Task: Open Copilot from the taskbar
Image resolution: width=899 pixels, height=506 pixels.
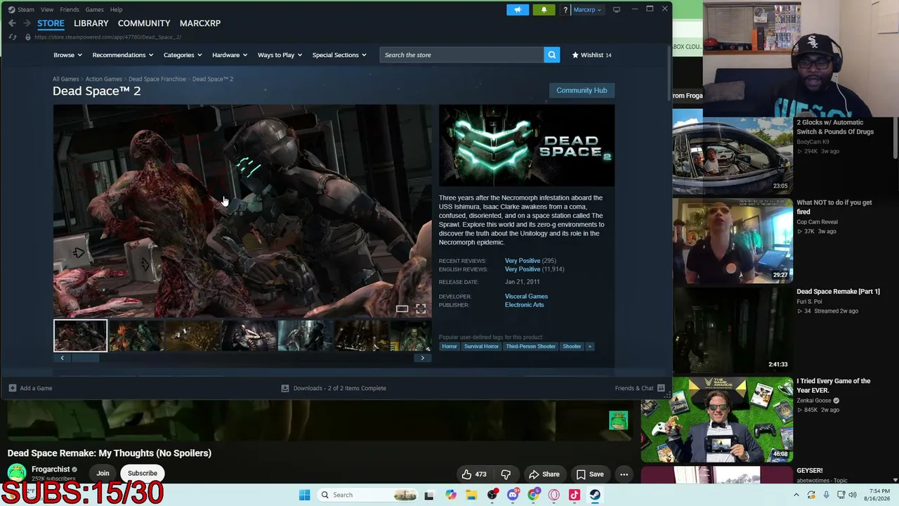Action: tap(451, 495)
